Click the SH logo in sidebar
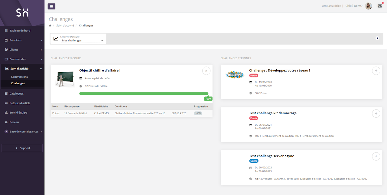This screenshot has width=387, height=195. pos(22,13)
